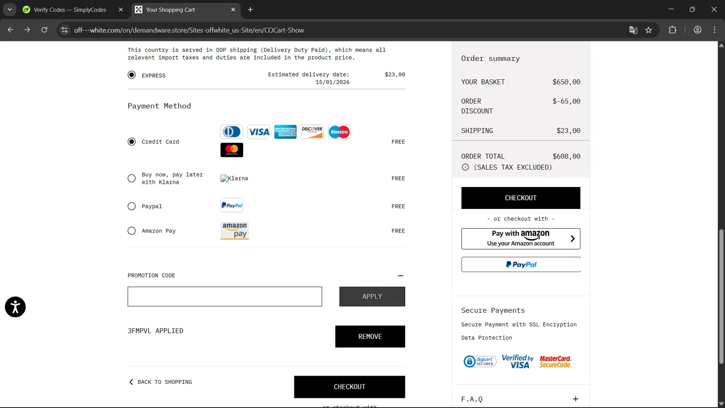This screenshot has height=408, width=725.
Task: Go back to shopping
Action: (x=160, y=382)
